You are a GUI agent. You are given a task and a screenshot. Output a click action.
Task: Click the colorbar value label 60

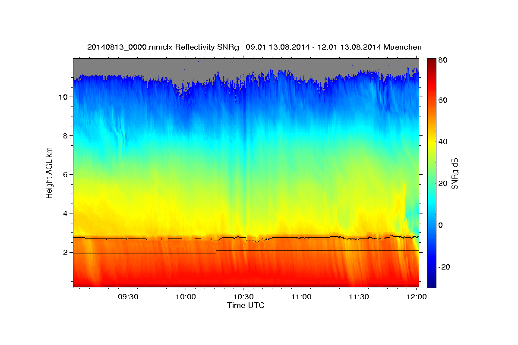click(444, 100)
